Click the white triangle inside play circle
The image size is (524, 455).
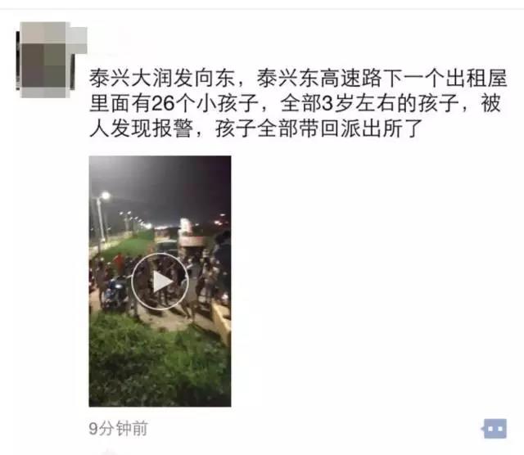[162, 282]
